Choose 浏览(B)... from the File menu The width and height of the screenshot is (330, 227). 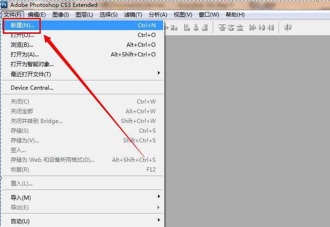[x=83, y=45]
